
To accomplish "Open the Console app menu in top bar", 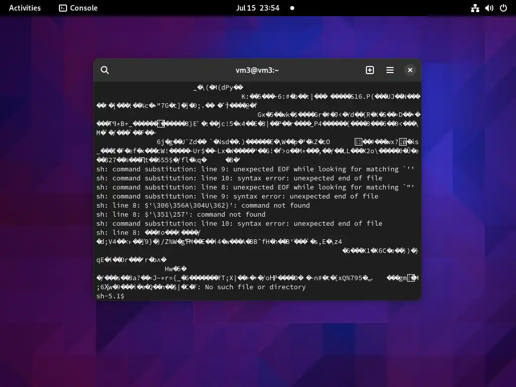I will pos(78,8).
